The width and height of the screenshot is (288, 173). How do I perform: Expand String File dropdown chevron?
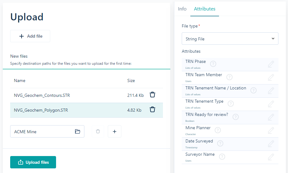click(273, 39)
